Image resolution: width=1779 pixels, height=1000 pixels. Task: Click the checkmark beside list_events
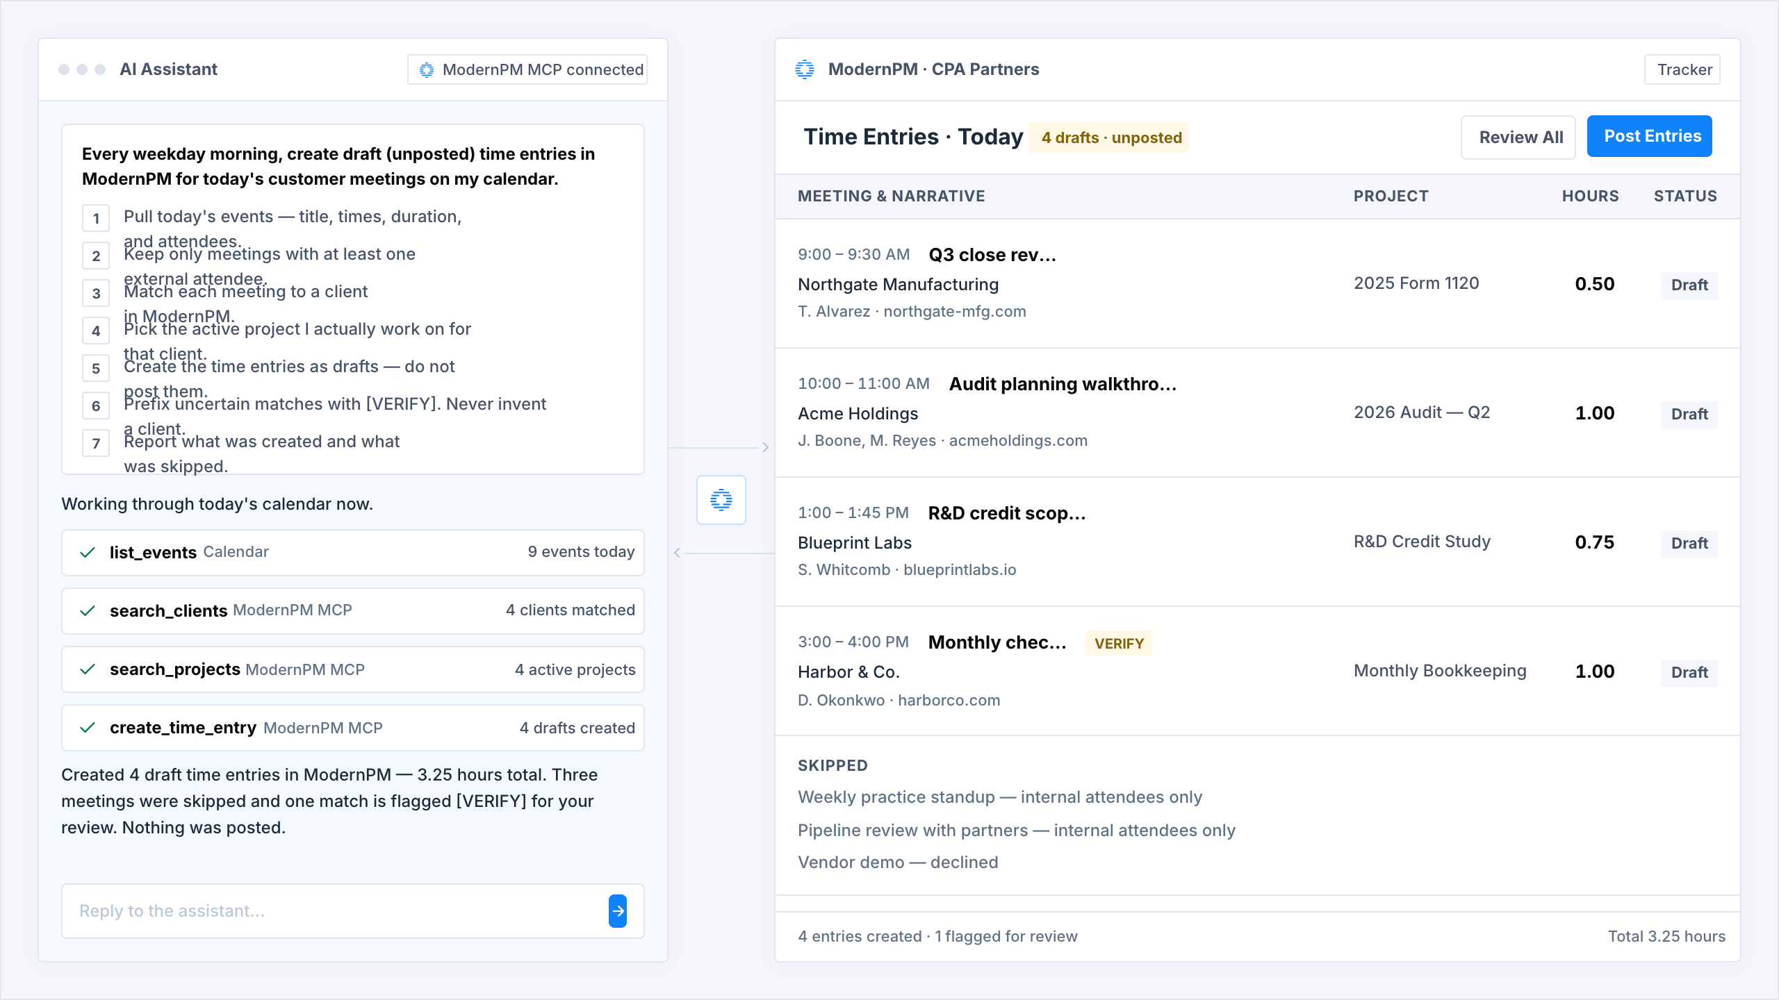(88, 553)
